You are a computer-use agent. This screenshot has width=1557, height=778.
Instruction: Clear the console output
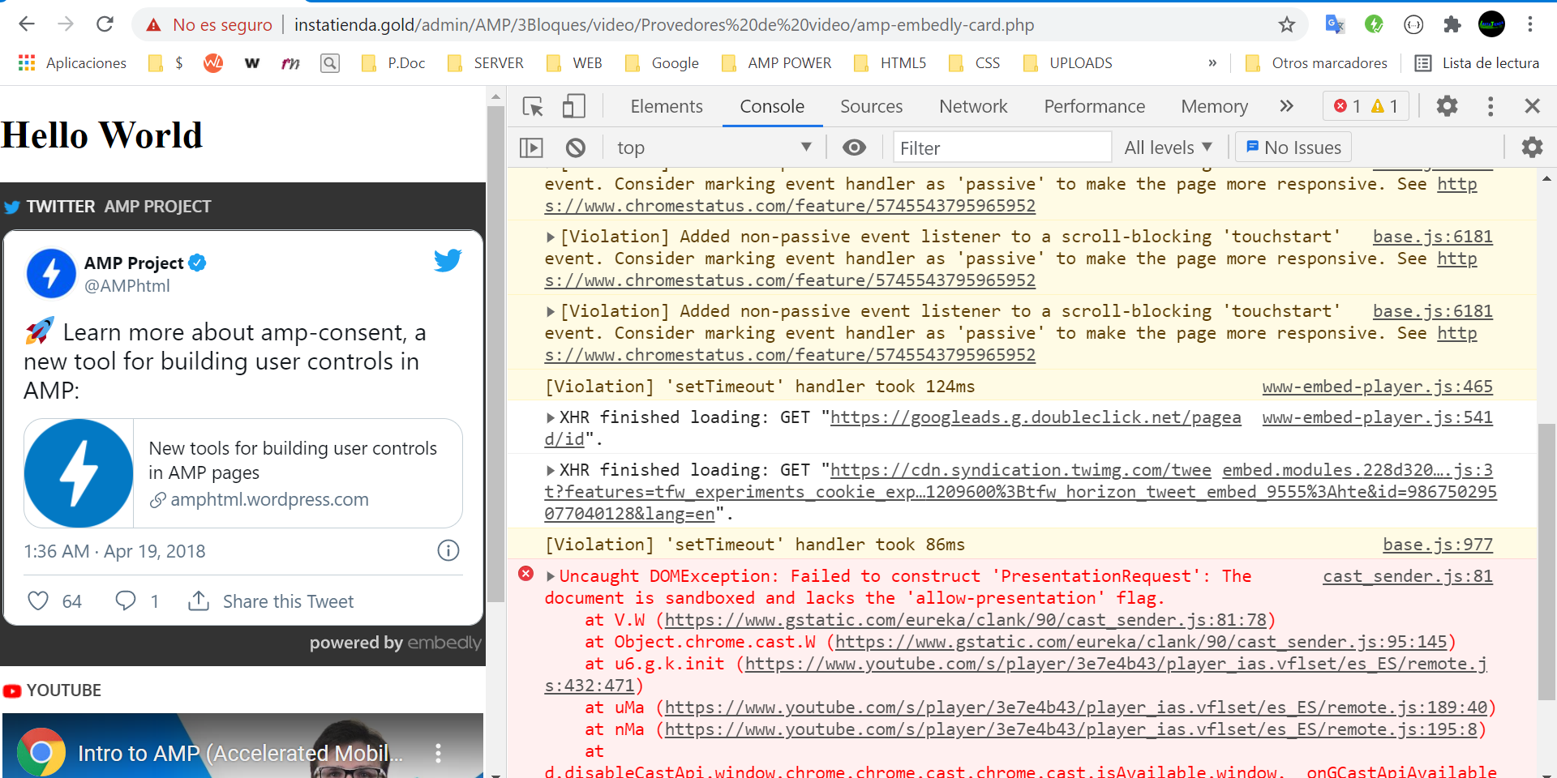click(576, 147)
